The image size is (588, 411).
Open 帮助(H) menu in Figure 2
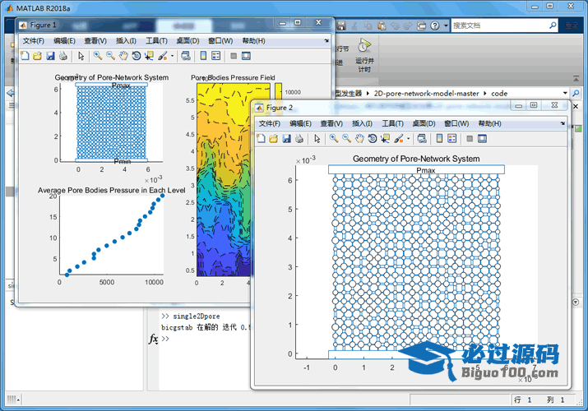click(x=490, y=123)
